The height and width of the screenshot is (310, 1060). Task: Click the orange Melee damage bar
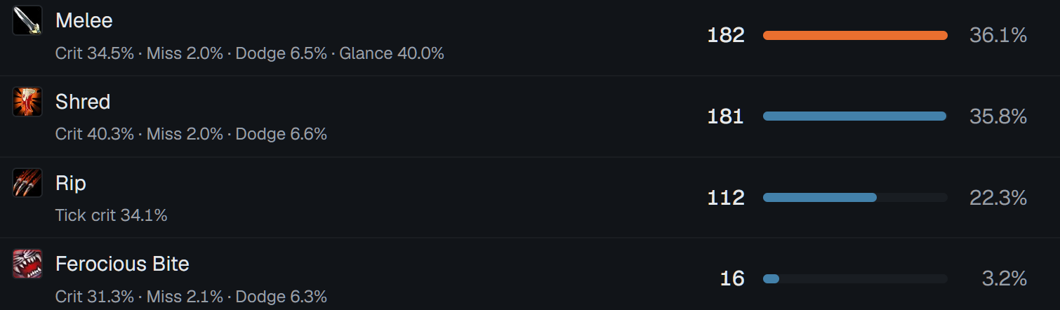(x=855, y=35)
